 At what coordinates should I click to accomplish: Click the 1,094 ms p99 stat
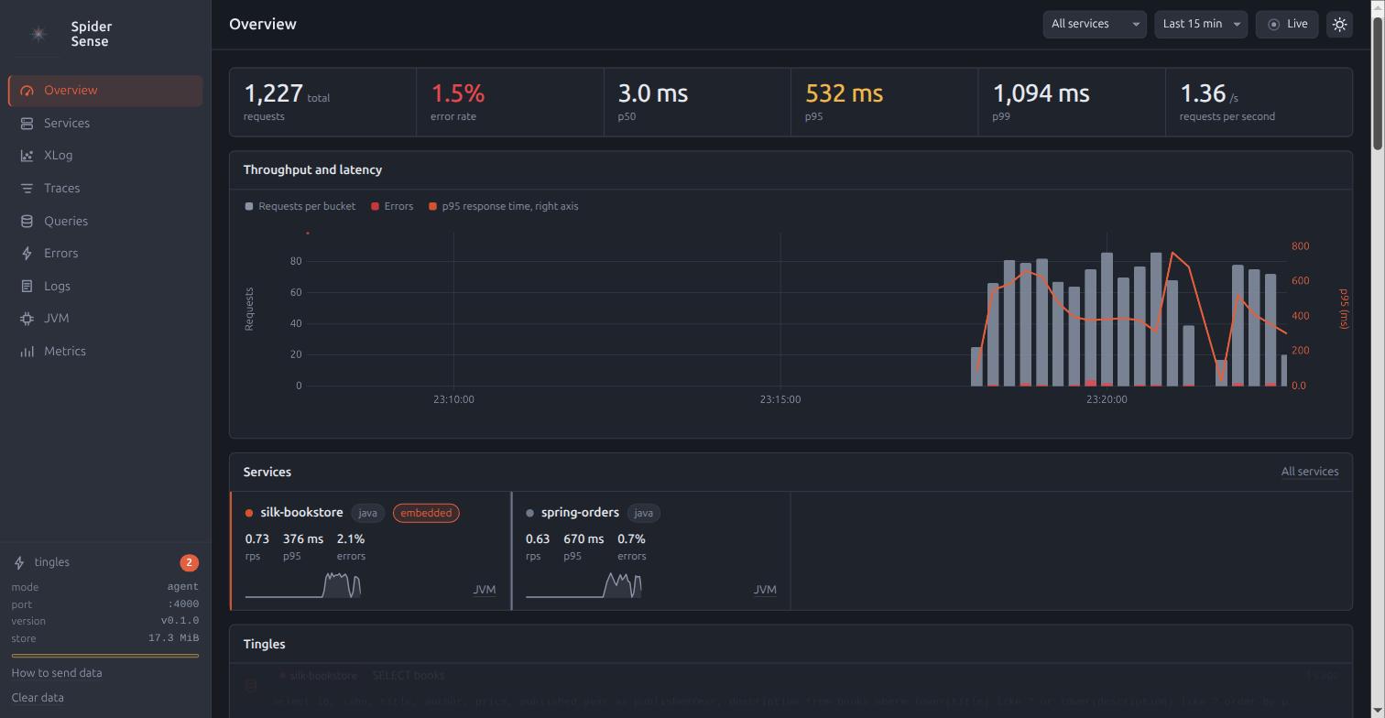pos(1072,102)
